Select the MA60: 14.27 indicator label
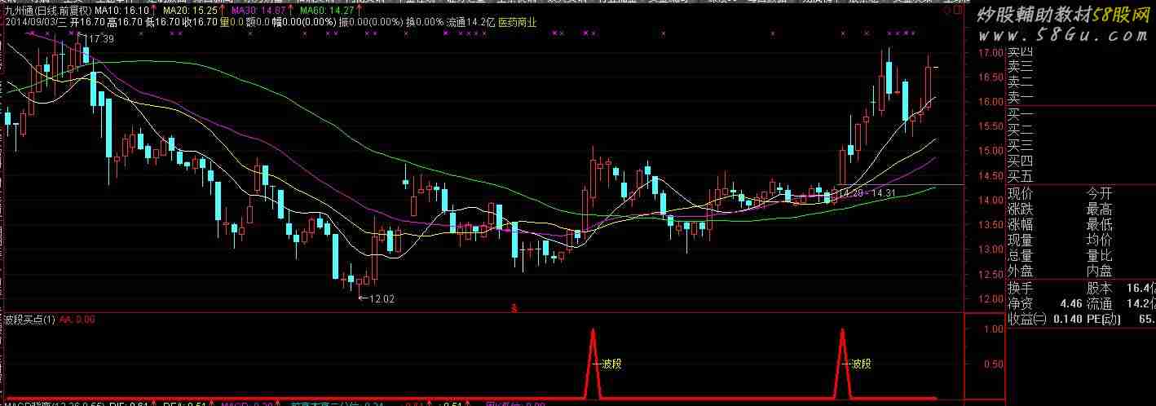1156x406 pixels. click(327, 11)
